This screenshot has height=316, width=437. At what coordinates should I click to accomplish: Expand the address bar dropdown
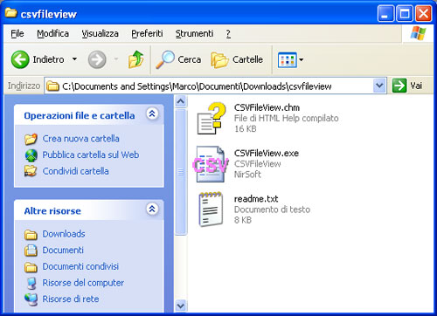click(x=379, y=86)
